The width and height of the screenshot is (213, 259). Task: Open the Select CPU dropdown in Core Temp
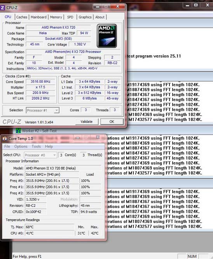pos(40,155)
